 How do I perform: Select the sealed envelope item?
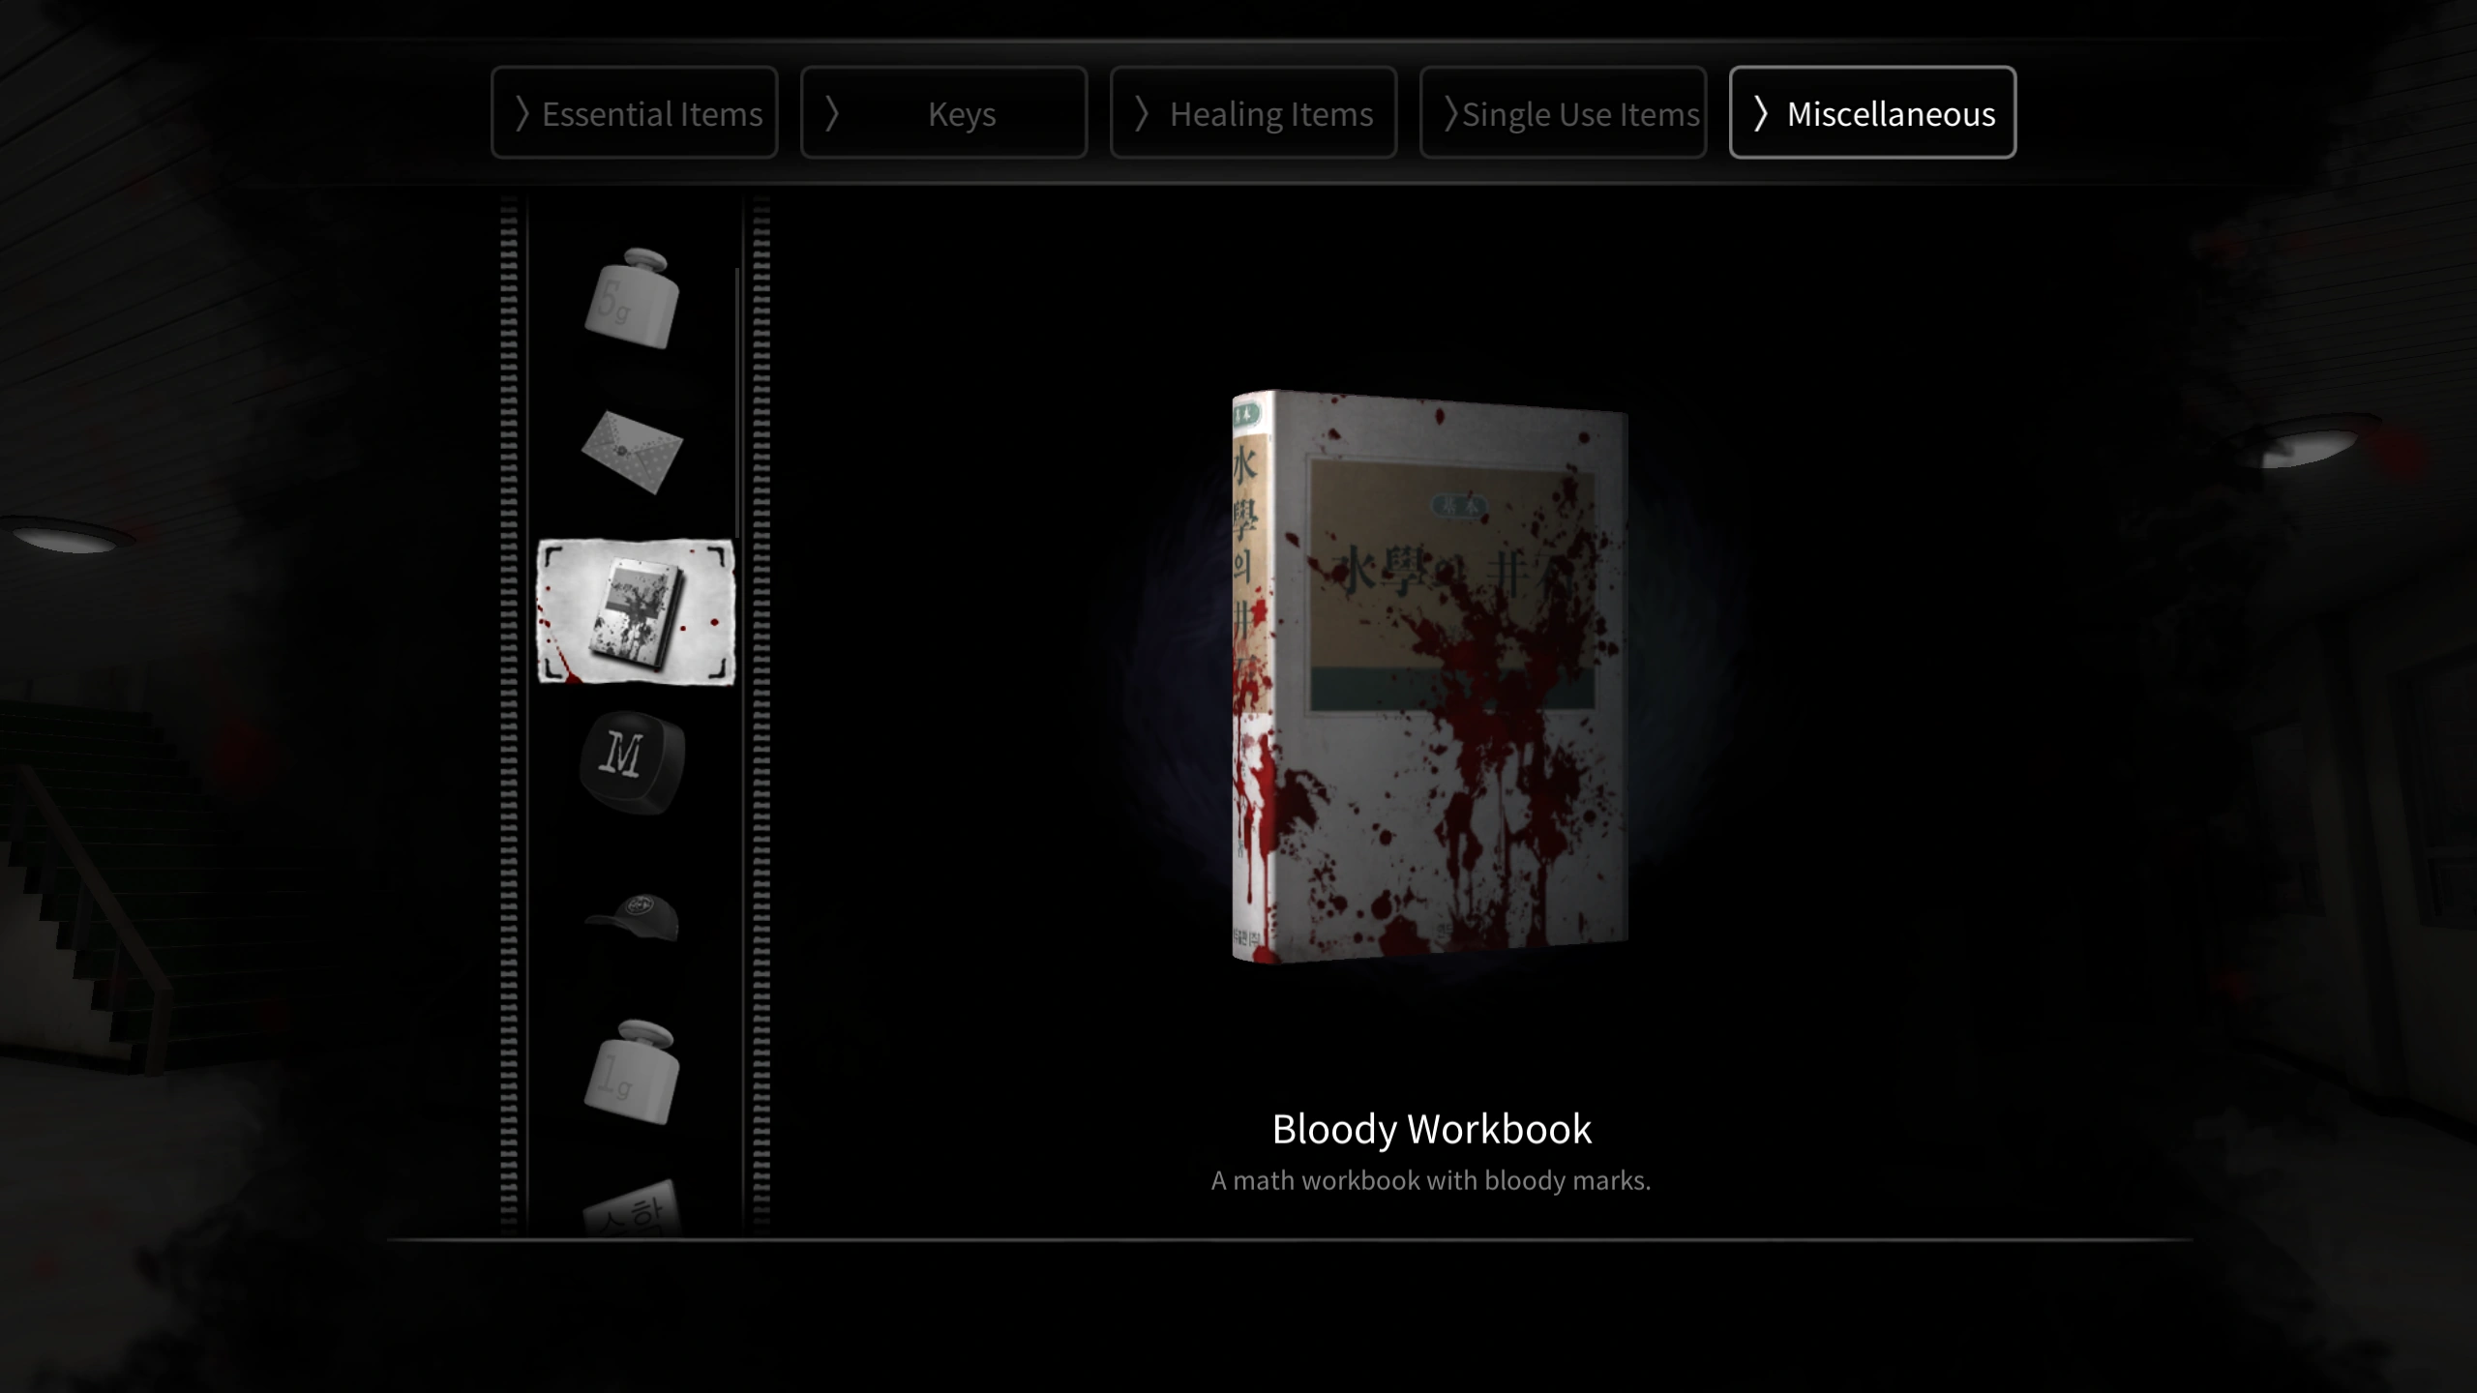tap(632, 452)
